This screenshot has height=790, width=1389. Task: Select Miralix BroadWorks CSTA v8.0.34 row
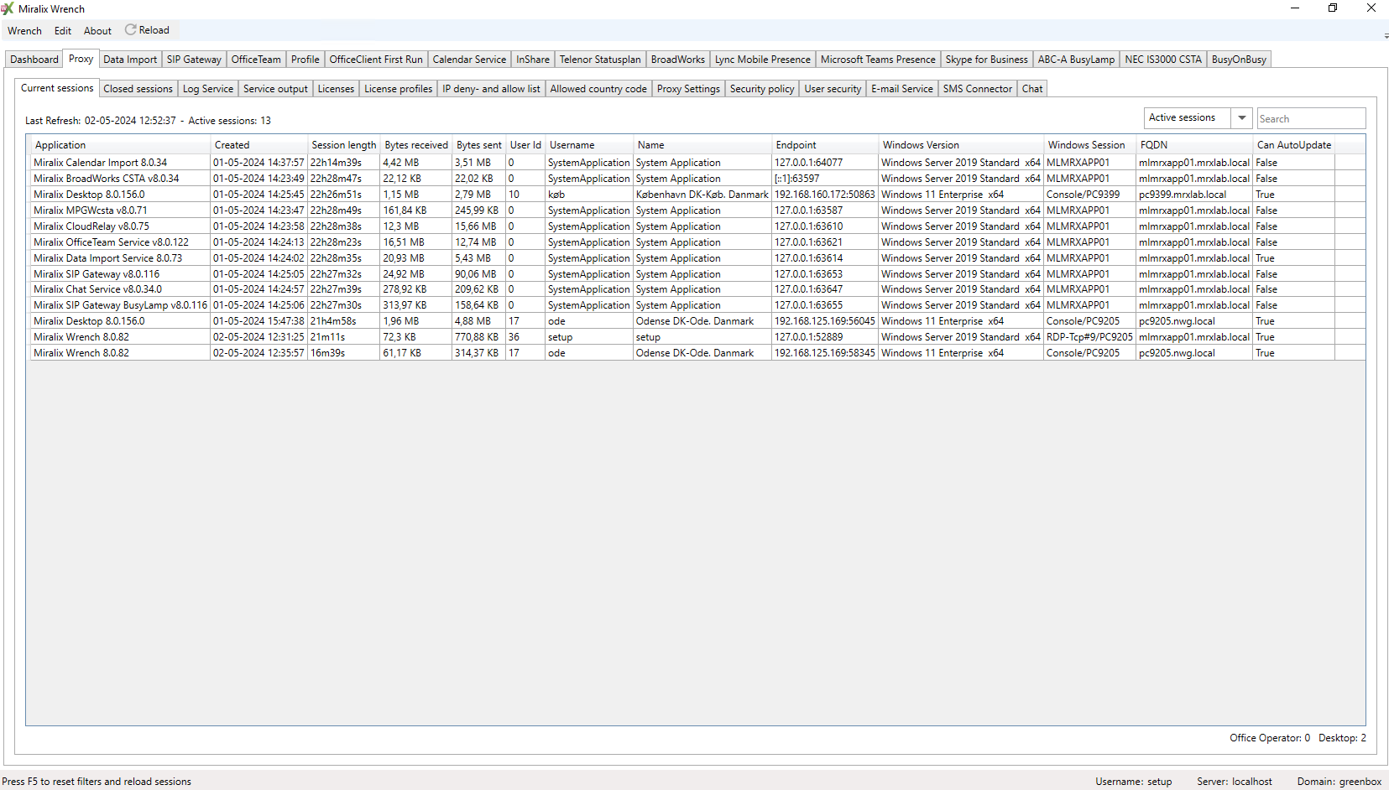click(x=695, y=179)
